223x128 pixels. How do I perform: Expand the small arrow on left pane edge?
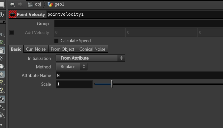pyautogui.click(x=4, y=22)
